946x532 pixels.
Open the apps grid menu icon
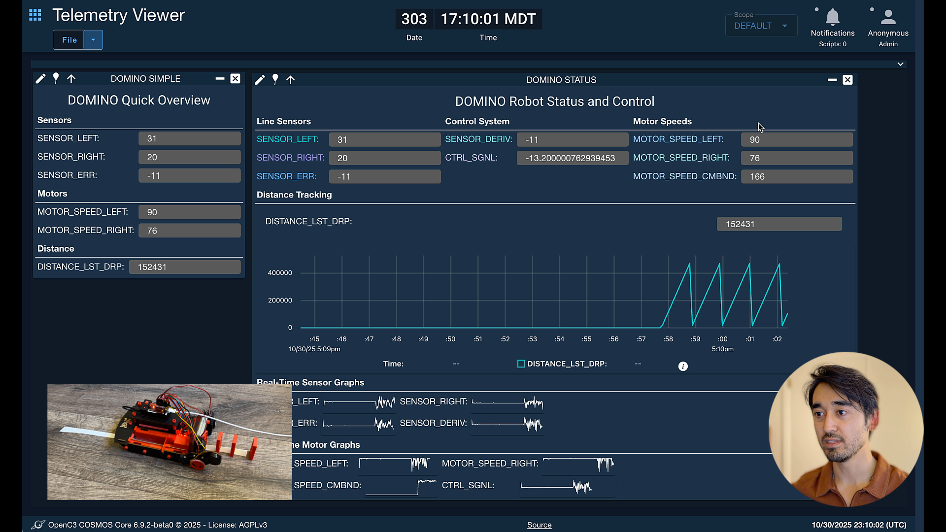[x=35, y=15]
